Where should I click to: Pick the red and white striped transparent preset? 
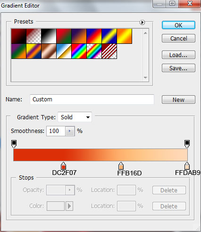point(109,51)
